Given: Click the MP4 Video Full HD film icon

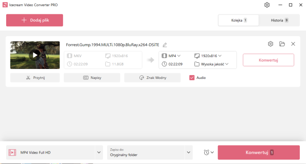Looking at the screenshot, I should point(12,152).
